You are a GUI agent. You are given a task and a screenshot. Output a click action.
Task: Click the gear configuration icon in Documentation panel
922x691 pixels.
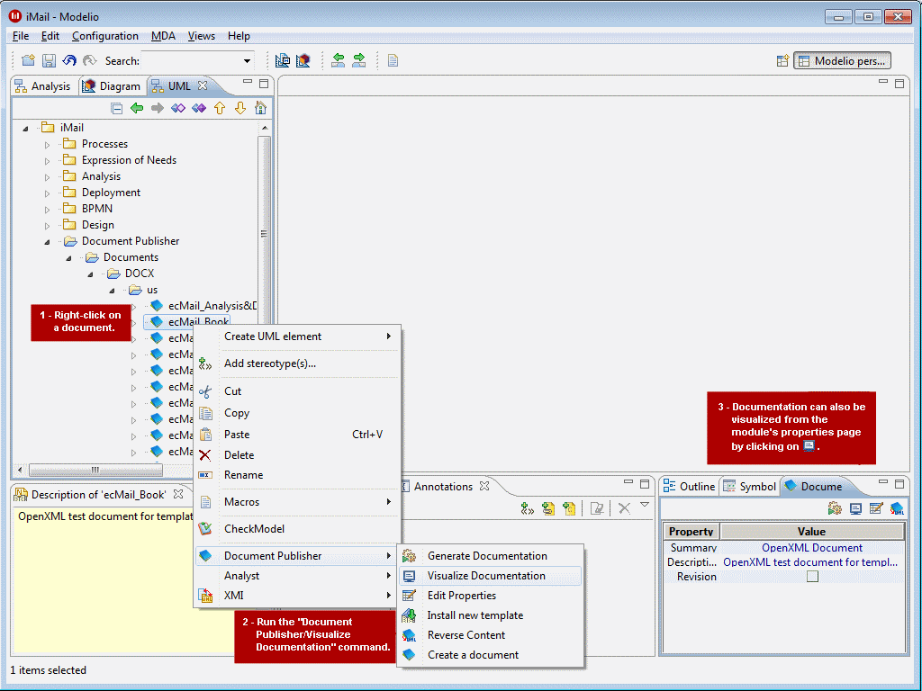point(835,508)
